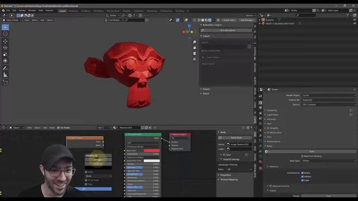Open the Object Mode dropdown
The width and height of the screenshot is (358, 201).
pos(12,20)
